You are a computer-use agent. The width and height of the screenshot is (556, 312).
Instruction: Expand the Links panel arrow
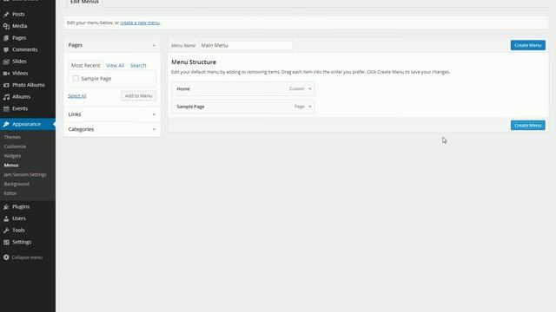coord(154,114)
